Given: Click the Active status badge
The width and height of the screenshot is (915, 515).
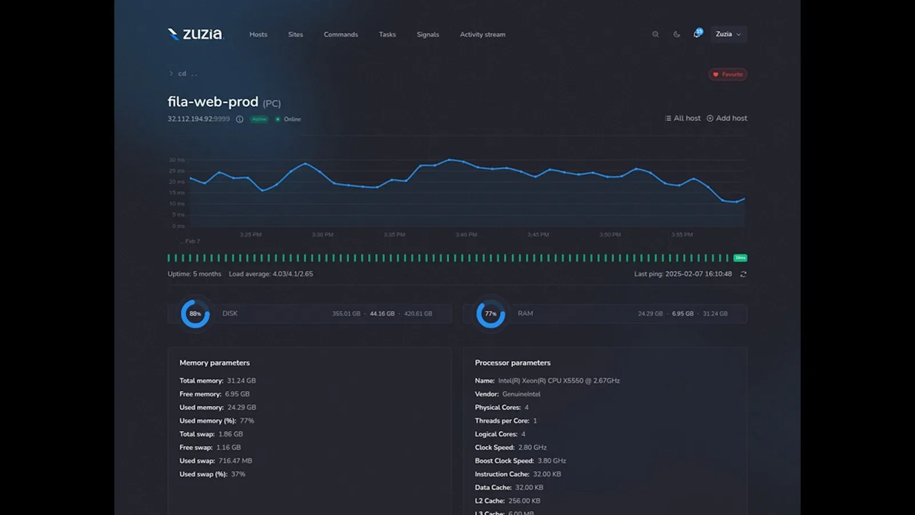Looking at the screenshot, I should pyautogui.click(x=259, y=119).
